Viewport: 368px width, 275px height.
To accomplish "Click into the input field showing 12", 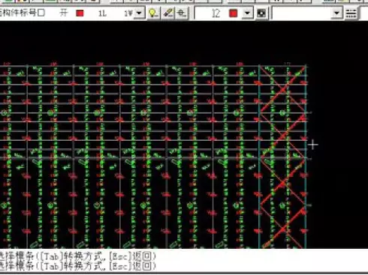I will (x=210, y=13).
